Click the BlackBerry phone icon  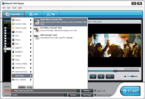13,52
